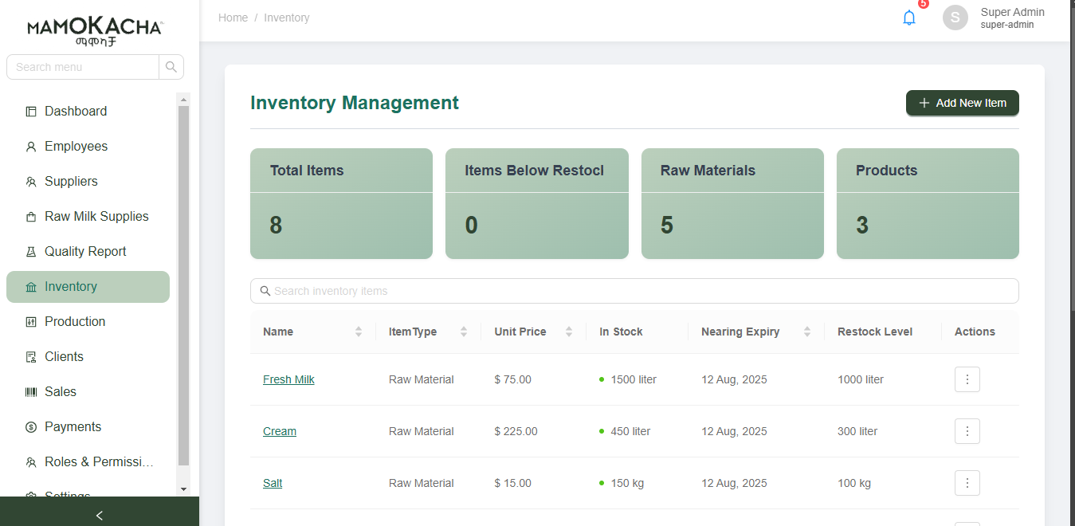Viewport: 1075px width, 526px height.
Task: Click sidebar scrollbar down arrow
Action: point(183,489)
